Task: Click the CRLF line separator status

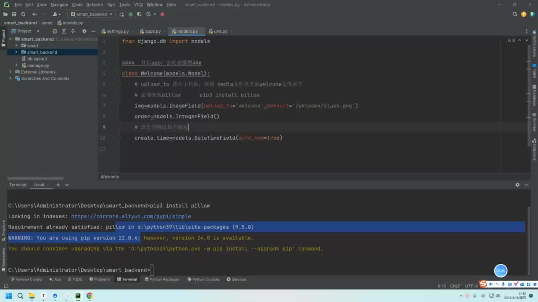Action: click(455, 286)
